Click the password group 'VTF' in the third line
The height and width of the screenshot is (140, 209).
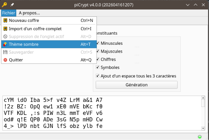tap(9, 113)
